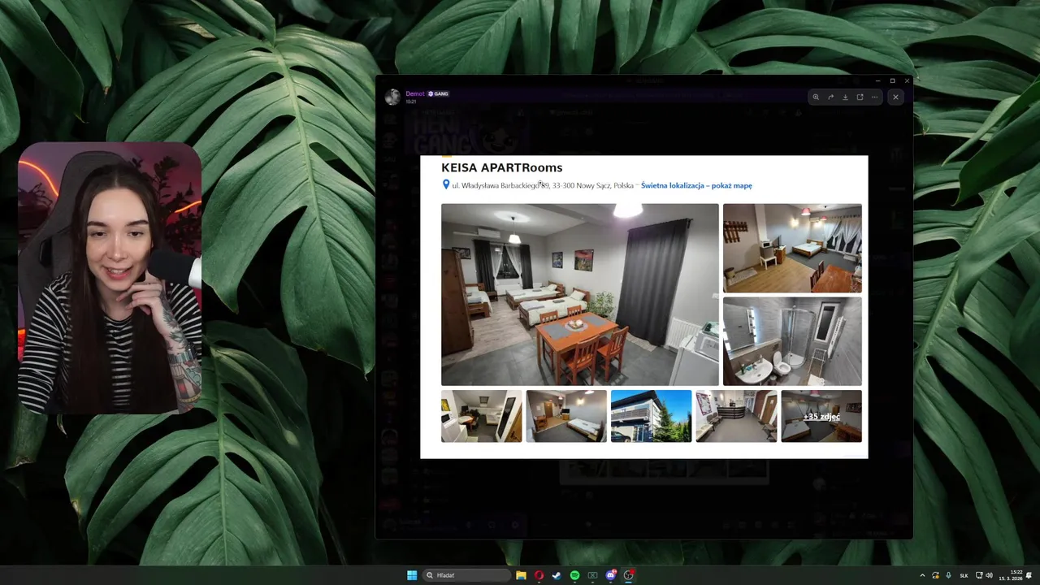
Task: Click the microphone icon in system tray
Action: click(x=948, y=575)
